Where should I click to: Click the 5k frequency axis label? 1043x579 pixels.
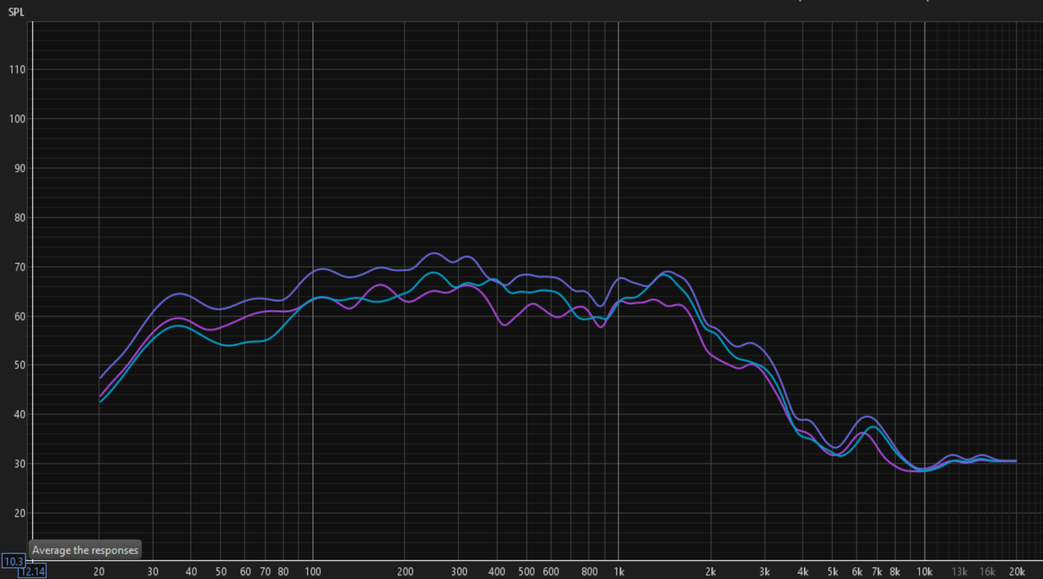click(x=832, y=571)
